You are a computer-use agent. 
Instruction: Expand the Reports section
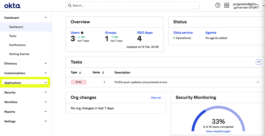[x=26, y=112]
